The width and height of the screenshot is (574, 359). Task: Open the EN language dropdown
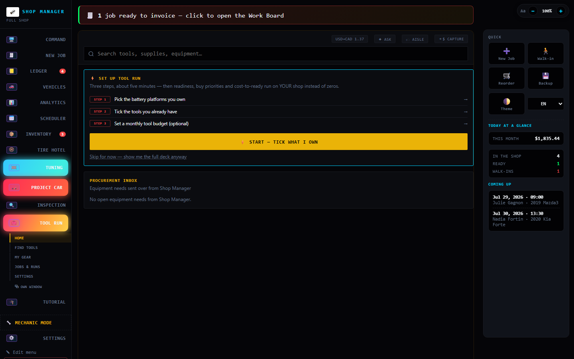pyautogui.click(x=546, y=104)
